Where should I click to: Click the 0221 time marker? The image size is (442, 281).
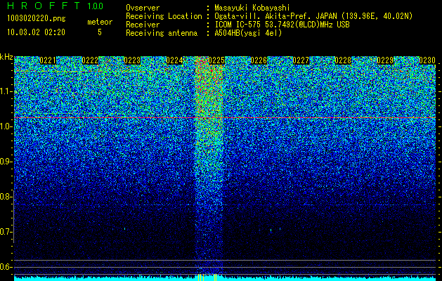tap(48, 60)
